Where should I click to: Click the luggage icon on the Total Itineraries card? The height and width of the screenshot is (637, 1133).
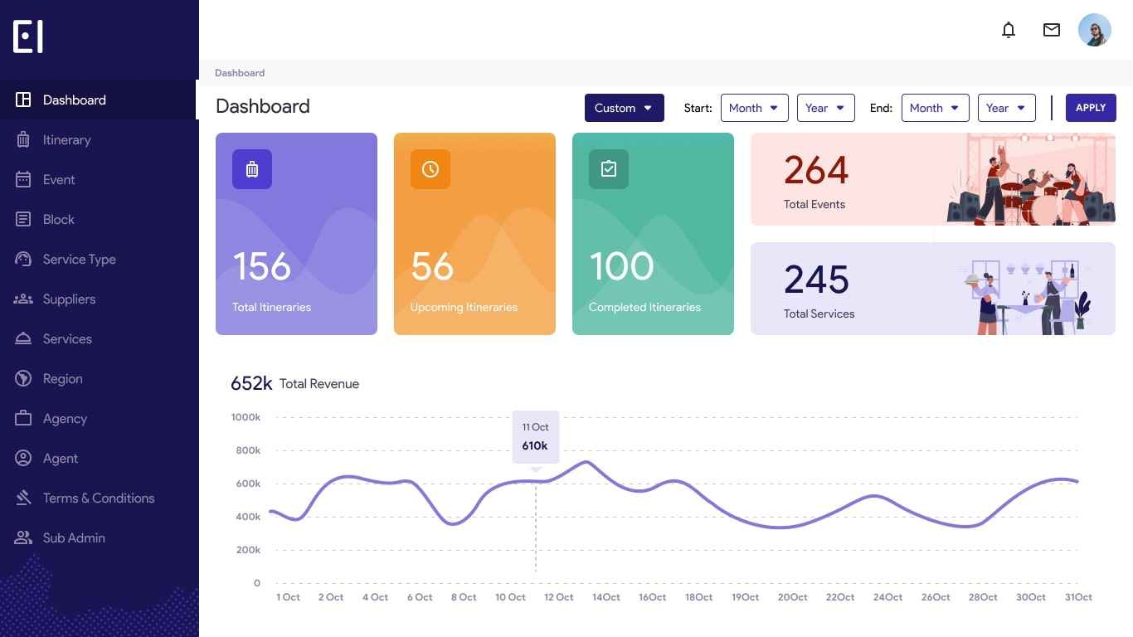(x=252, y=169)
